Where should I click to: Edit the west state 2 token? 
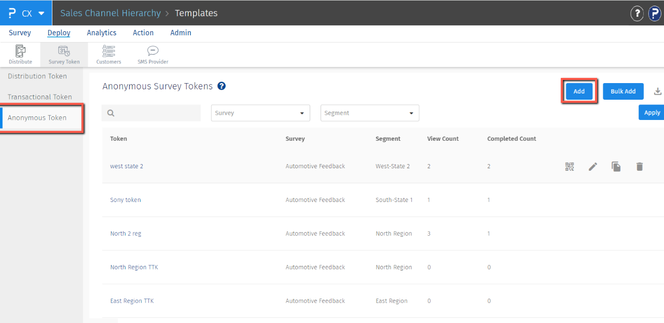coord(593,167)
